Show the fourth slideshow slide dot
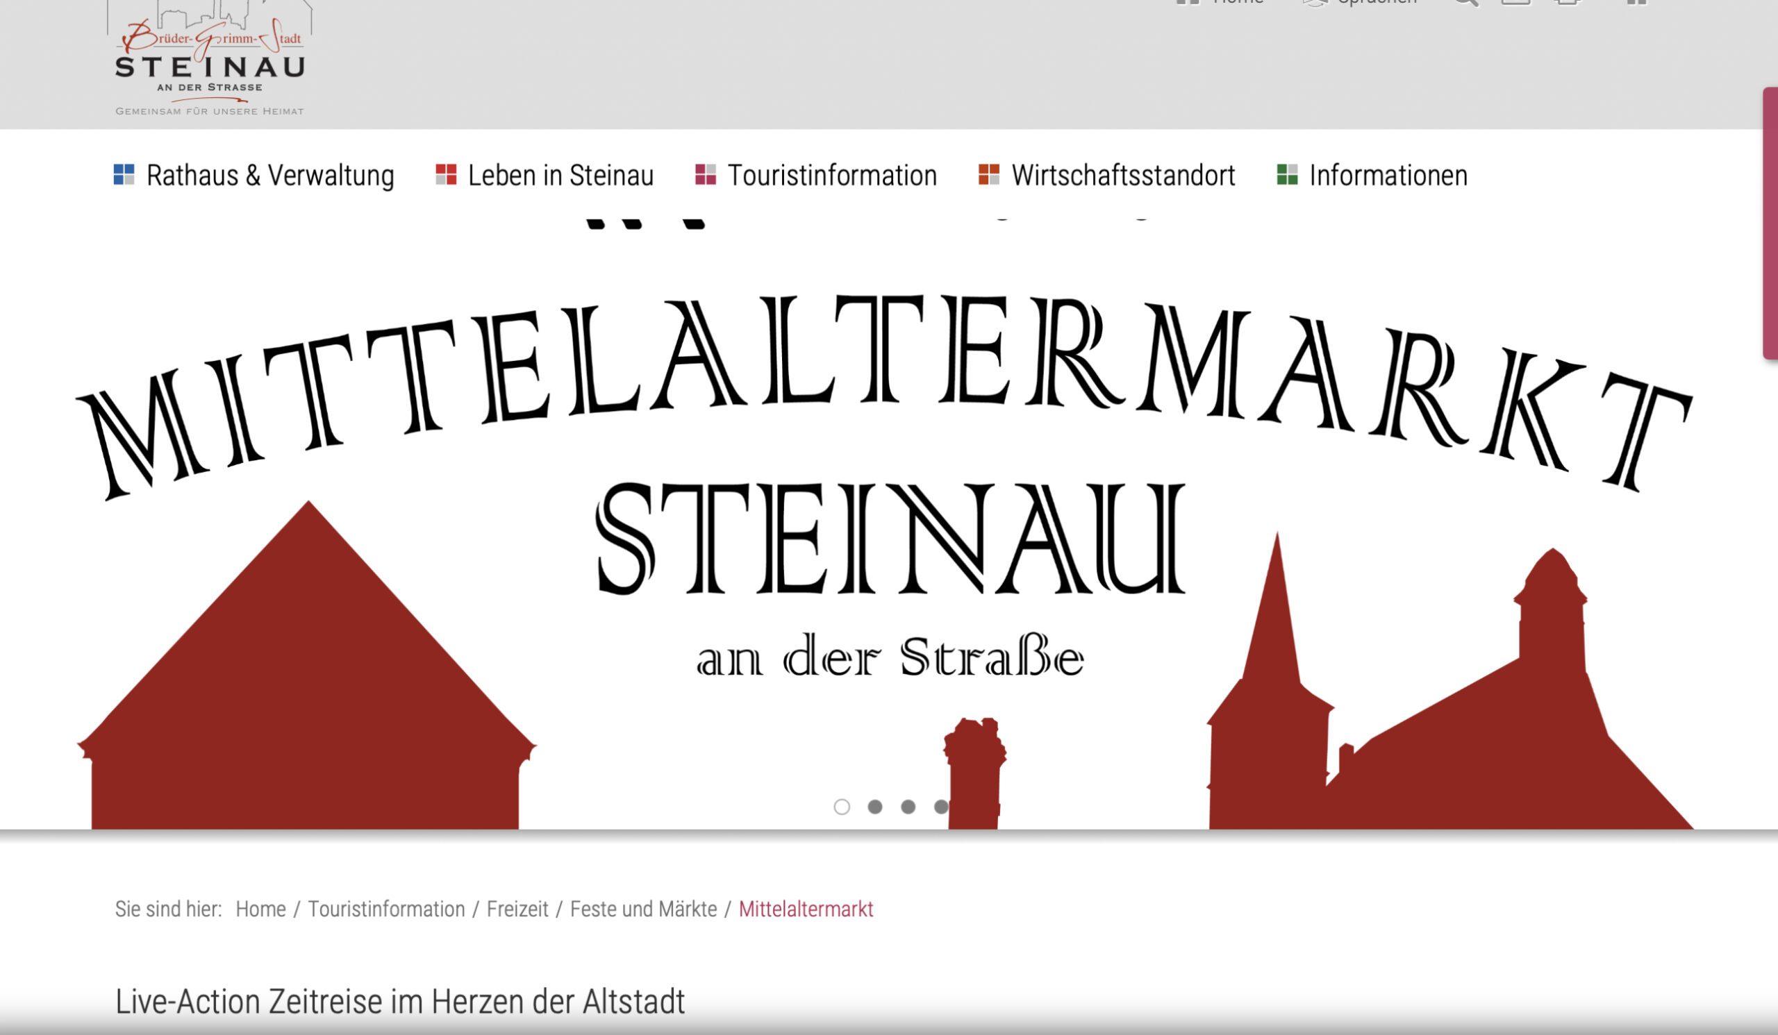This screenshot has height=1035, width=1778. [x=941, y=807]
